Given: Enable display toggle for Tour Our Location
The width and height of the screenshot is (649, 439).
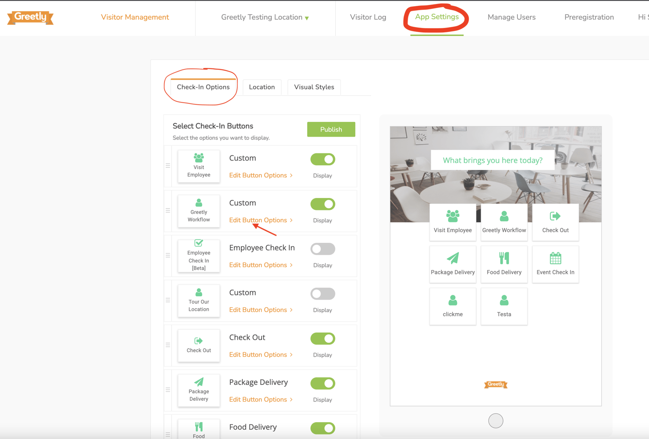Looking at the screenshot, I should (323, 294).
